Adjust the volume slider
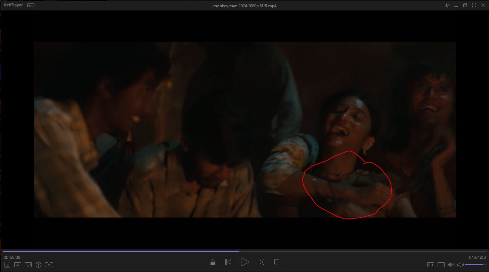Screen dimensions: 489x272 tap(475, 265)
